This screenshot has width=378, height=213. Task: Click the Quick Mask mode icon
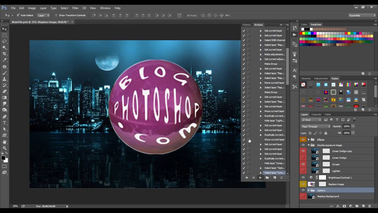5,167
